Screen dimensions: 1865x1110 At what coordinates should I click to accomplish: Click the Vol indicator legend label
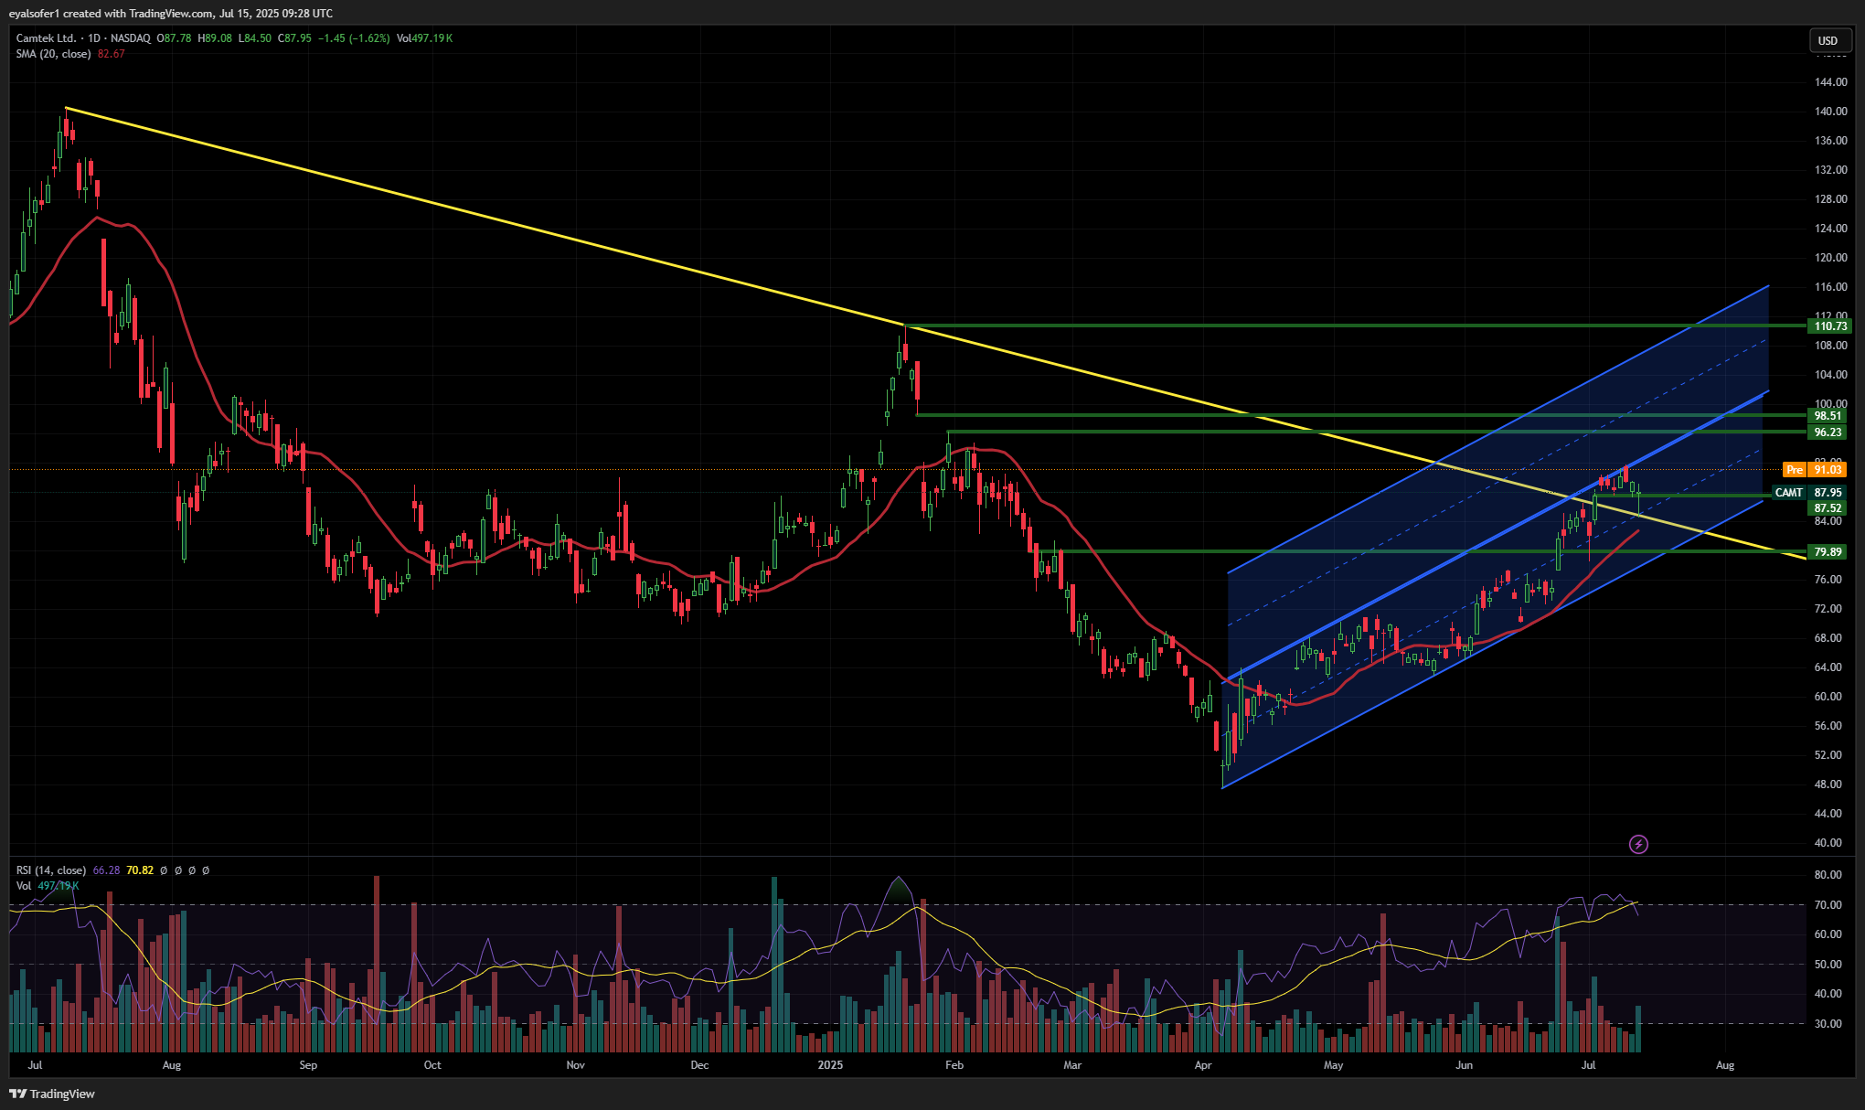click(24, 886)
